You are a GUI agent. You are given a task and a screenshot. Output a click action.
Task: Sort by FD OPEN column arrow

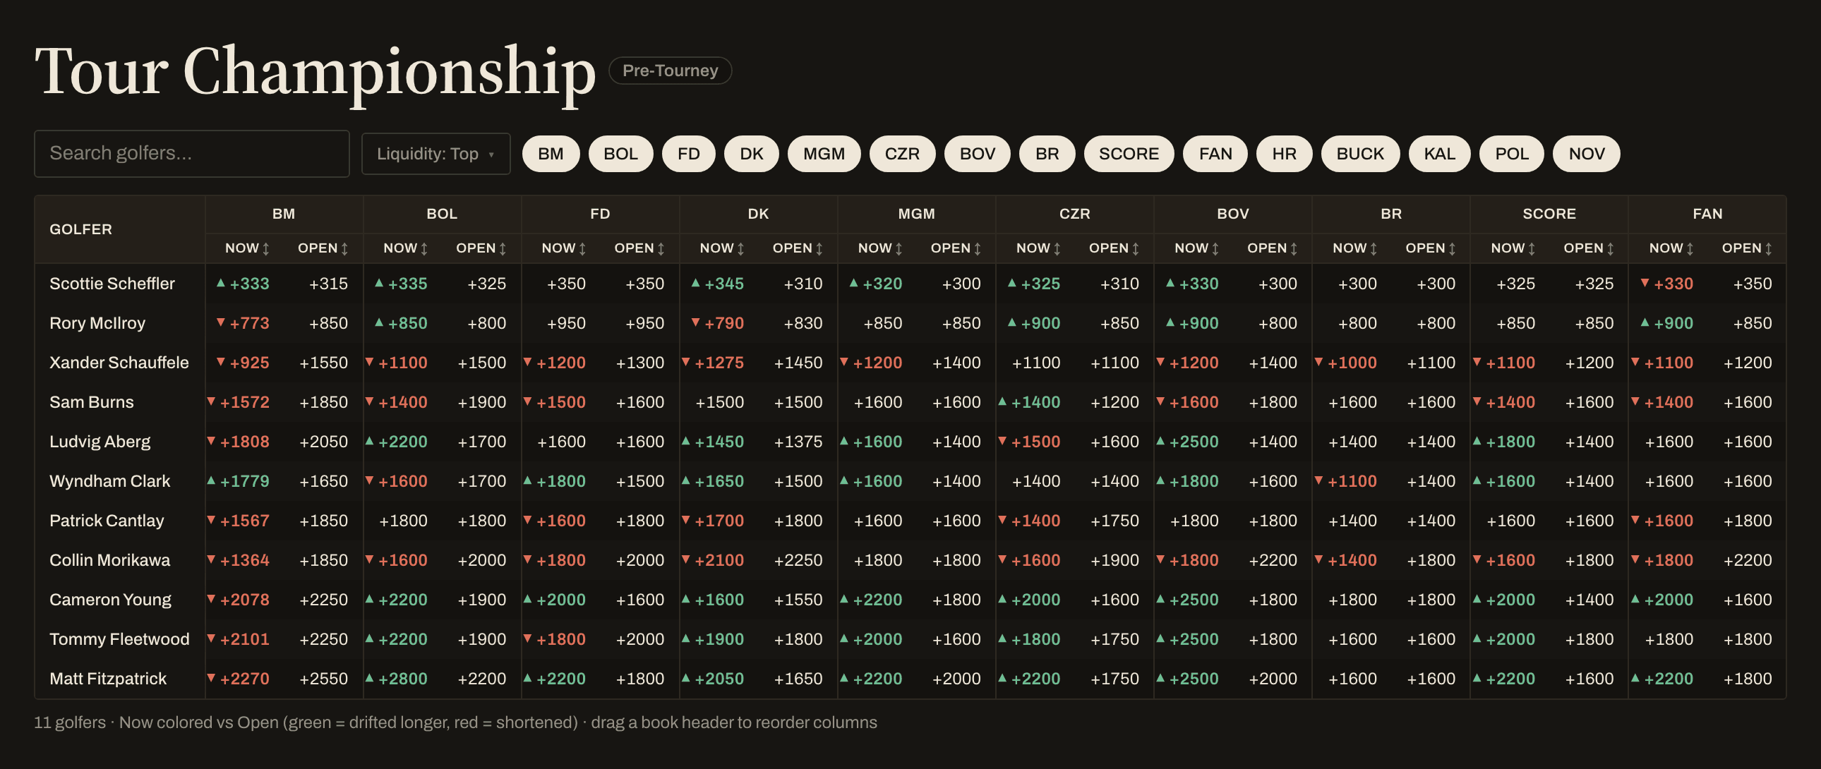coord(661,249)
